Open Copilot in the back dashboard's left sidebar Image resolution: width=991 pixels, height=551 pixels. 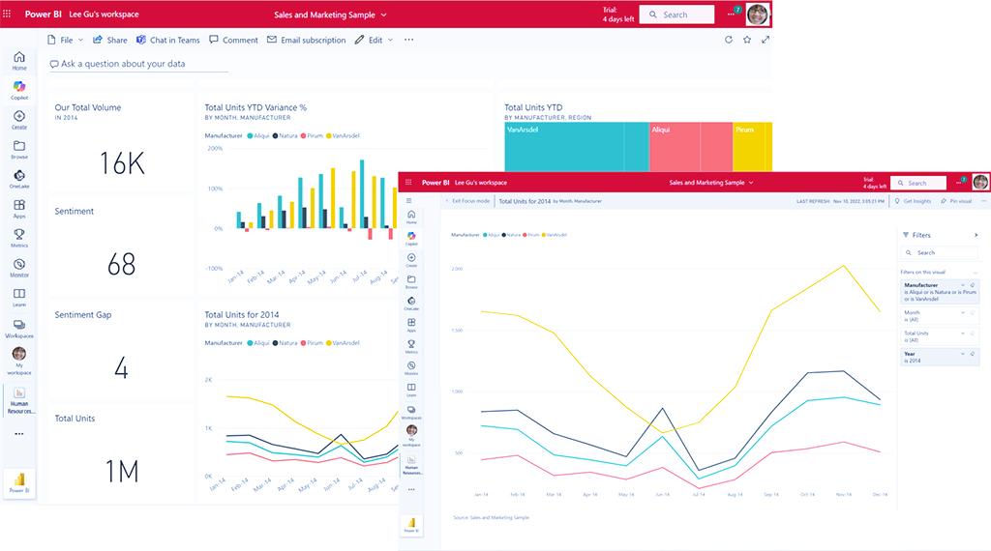[x=19, y=90]
